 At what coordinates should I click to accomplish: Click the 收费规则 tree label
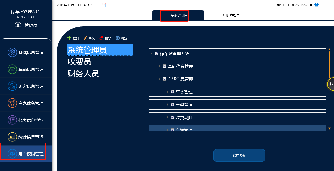(x=184, y=117)
